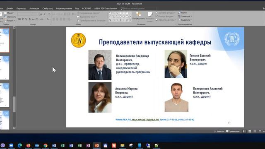Toggle text shadow (S) in Font group
265x149 pixels.
(x=30, y=19)
